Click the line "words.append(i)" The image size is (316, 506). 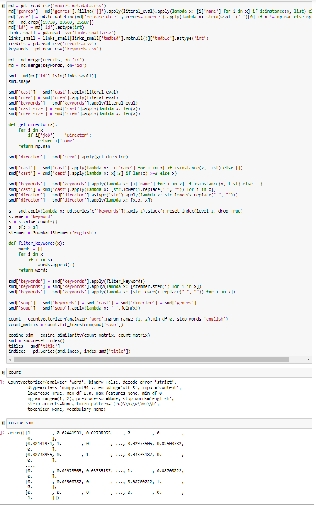click(x=56, y=265)
